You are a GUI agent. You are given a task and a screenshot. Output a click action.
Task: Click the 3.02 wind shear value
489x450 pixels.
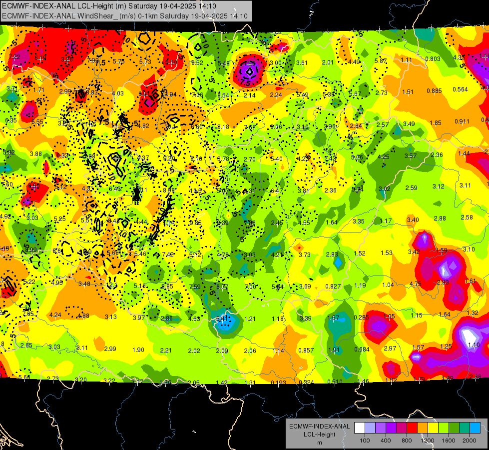(385, 188)
